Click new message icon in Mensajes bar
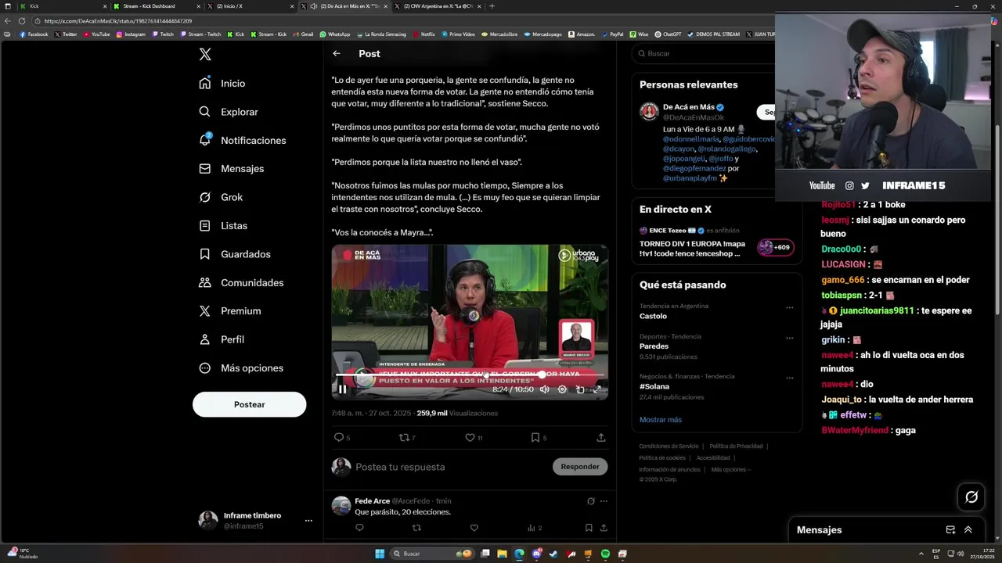The image size is (1002, 563). (950, 529)
